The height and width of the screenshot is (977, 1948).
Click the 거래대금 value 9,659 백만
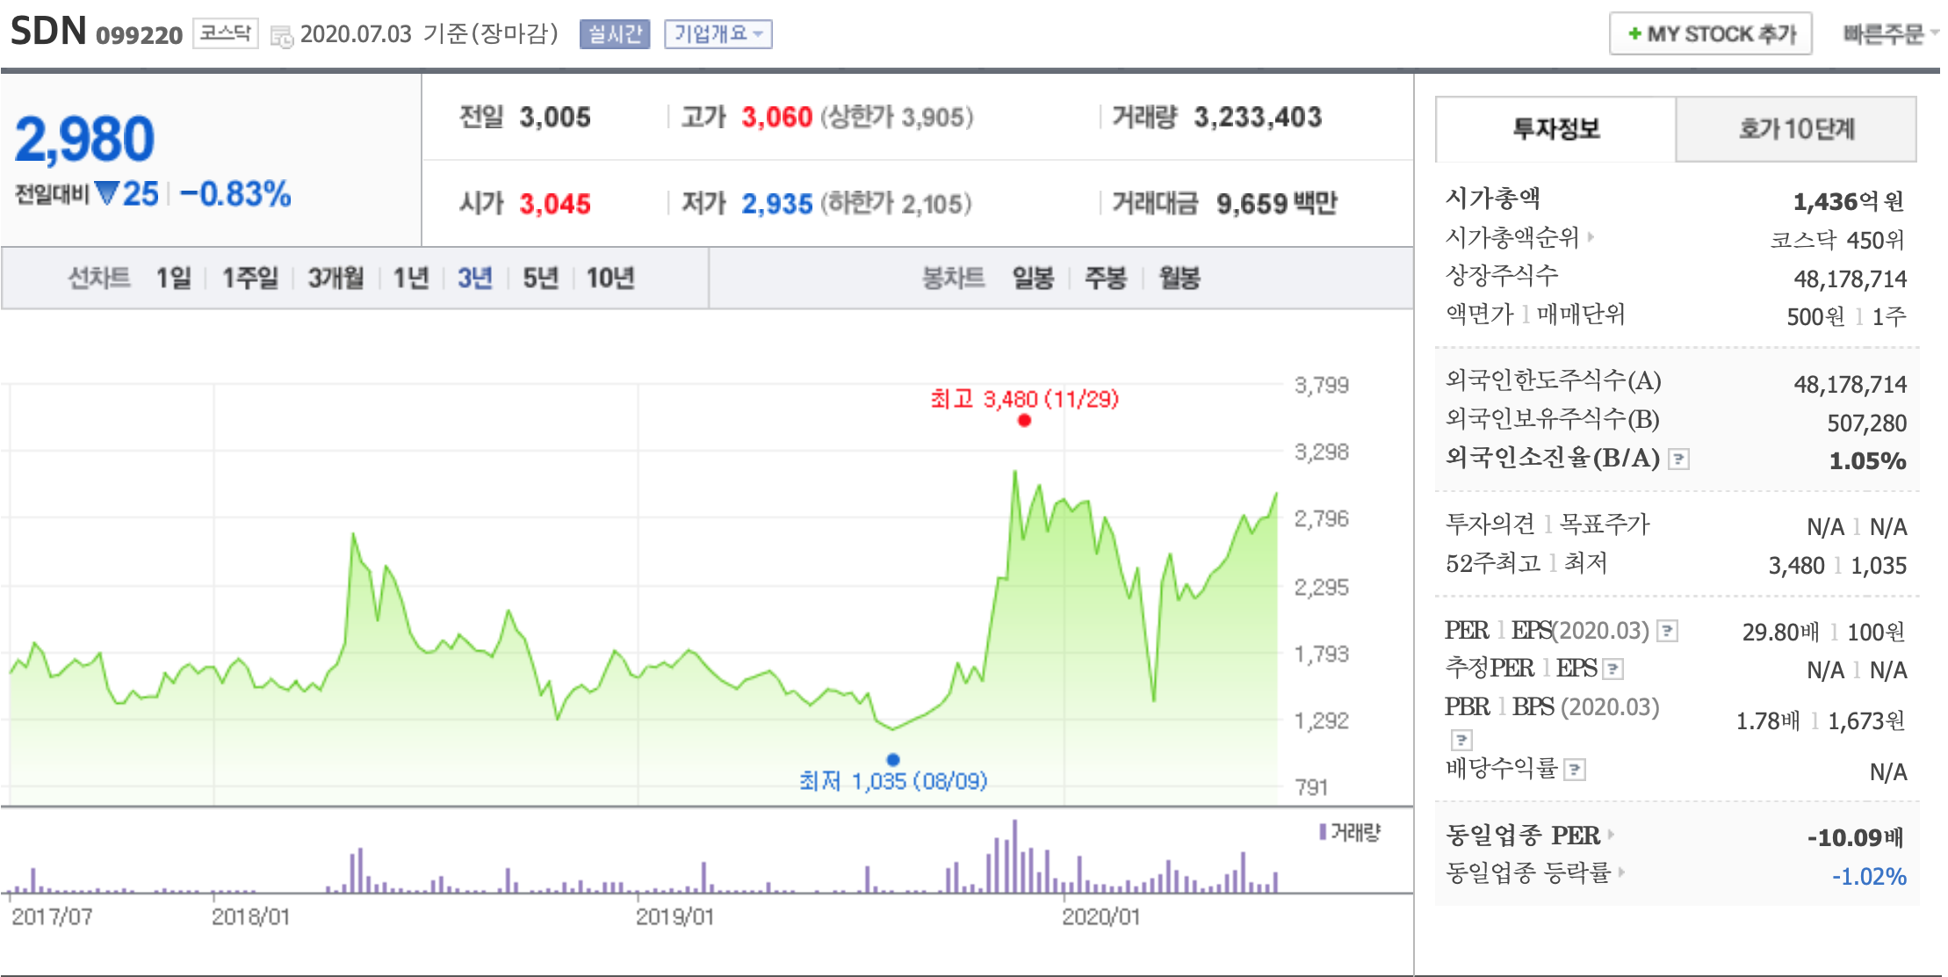[x=1276, y=204]
